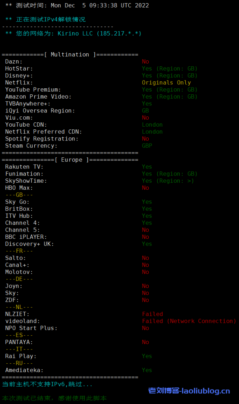Screen dimensions: 239x404
Task: Click the Netflix "Originals Only" result
Action: click(166, 83)
